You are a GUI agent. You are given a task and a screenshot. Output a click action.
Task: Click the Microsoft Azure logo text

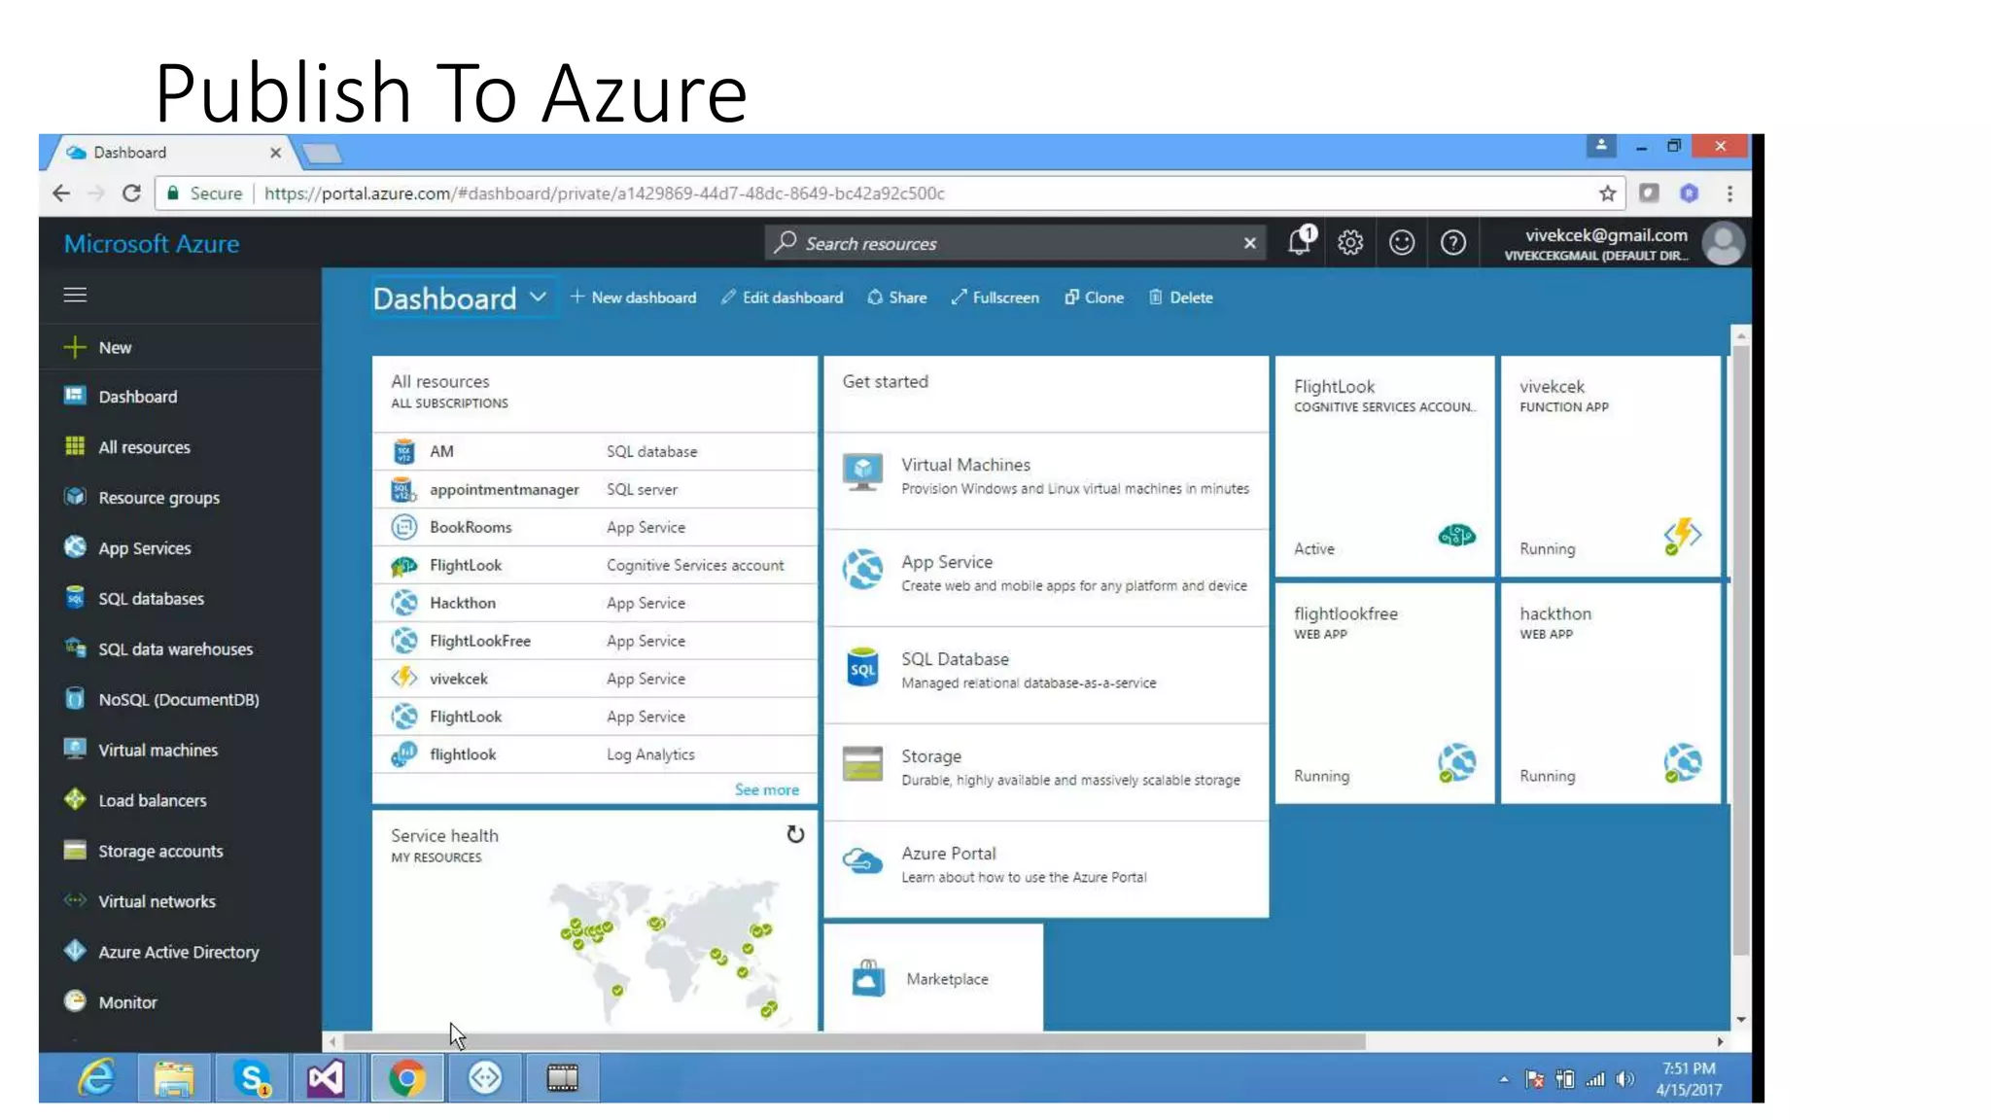tap(152, 243)
